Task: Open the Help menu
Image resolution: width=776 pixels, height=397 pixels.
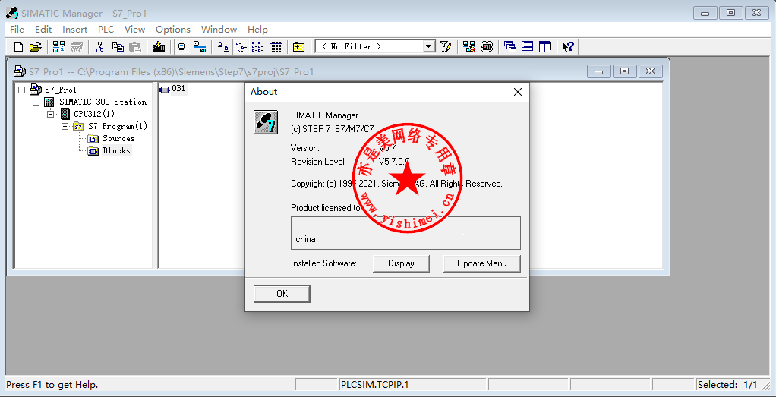Action: coord(257,29)
